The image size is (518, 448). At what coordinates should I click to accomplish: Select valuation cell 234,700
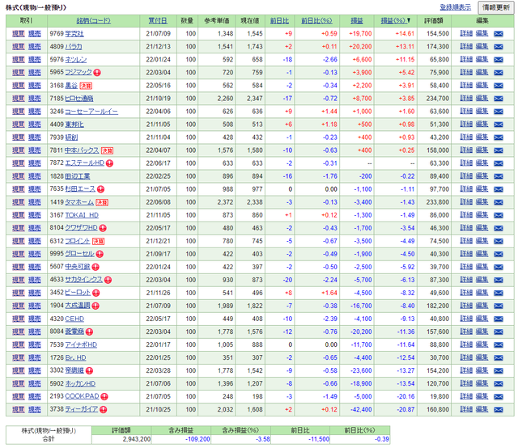(437, 99)
